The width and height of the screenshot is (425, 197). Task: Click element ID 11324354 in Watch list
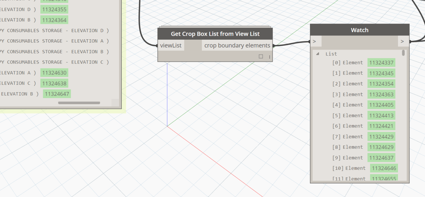[381, 84]
